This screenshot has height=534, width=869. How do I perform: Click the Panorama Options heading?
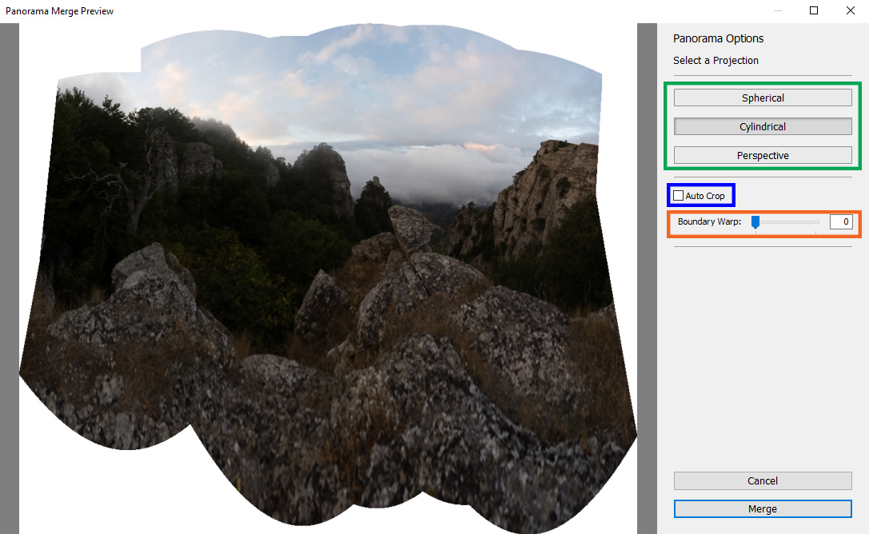coord(718,39)
